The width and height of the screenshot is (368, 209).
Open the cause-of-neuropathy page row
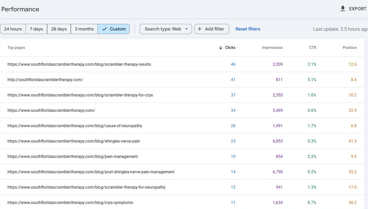[182, 126]
